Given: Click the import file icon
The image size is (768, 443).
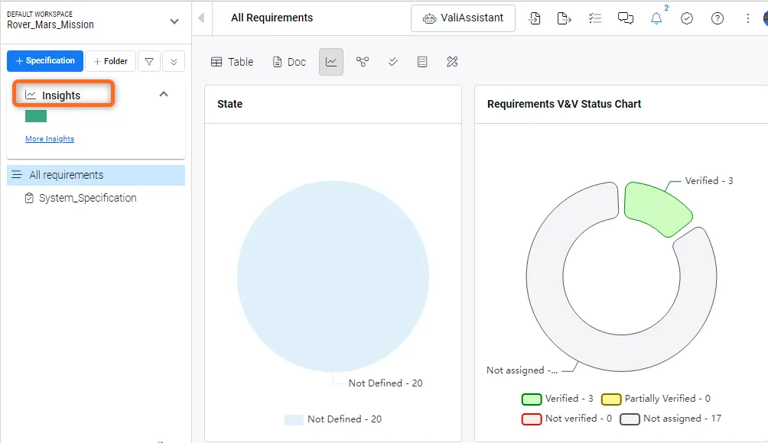Looking at the screenshot, I should [x=534, y=18].
